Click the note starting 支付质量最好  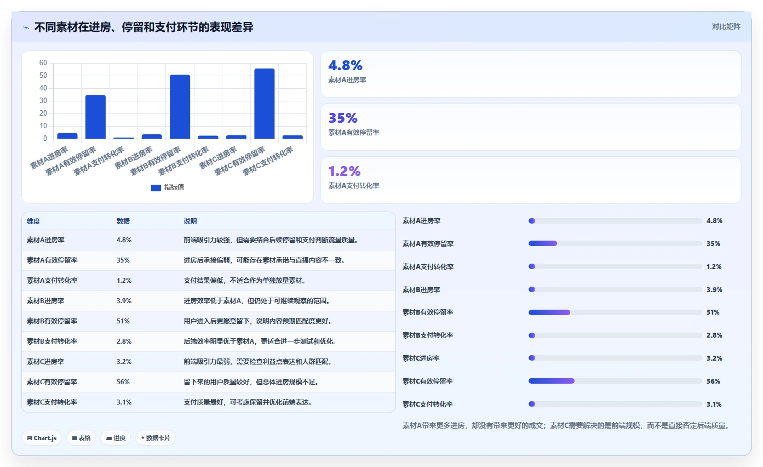coord(248,402)
